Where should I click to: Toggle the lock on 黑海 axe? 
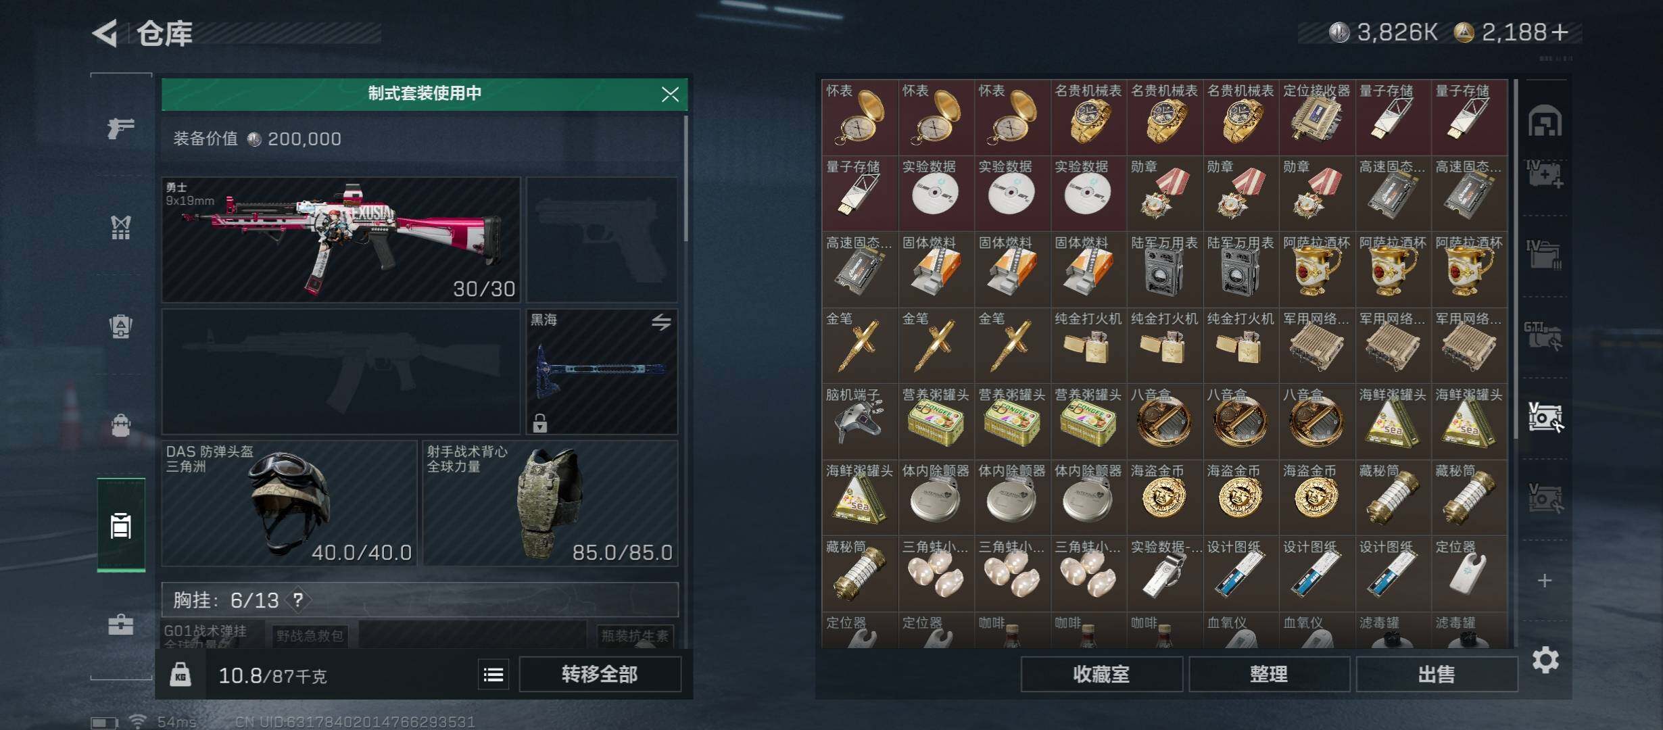coord(539,423)
